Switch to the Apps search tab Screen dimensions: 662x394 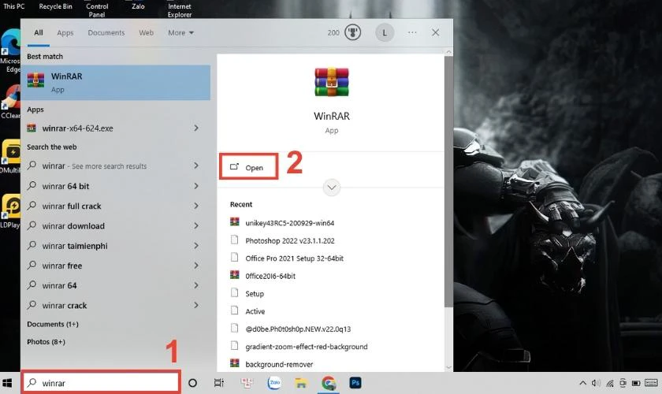coord(65,32)
